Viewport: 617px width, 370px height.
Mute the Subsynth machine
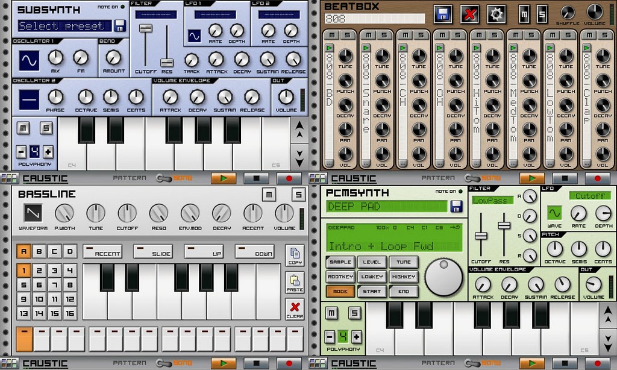tap(23, 128)
